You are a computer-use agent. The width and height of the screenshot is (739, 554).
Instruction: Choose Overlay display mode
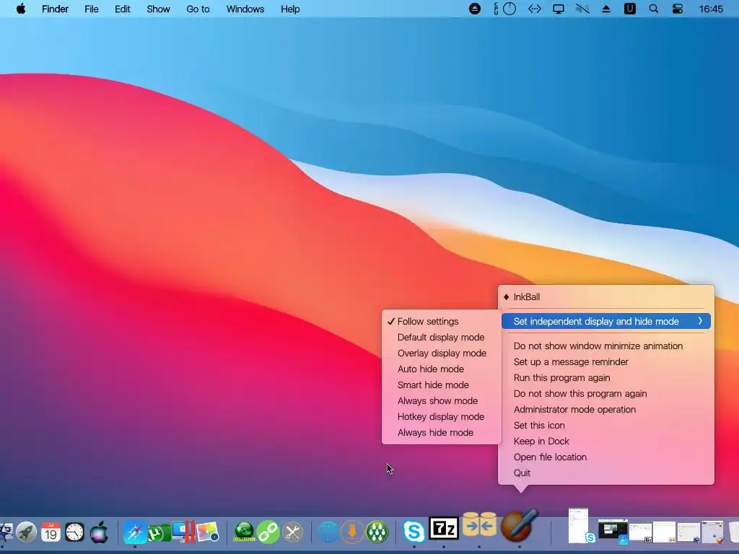coord(442,353)
